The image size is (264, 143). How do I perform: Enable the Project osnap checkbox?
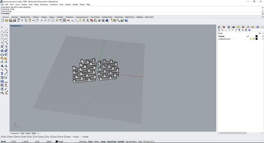73,137
